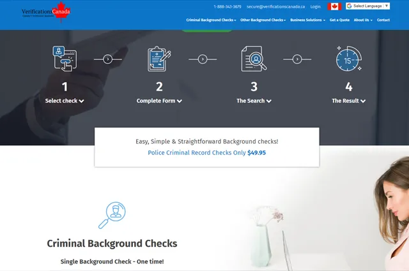Click the Login link
Image resolution: width=409 pixels, height=271 pixels.
click(x=316, y=6)
